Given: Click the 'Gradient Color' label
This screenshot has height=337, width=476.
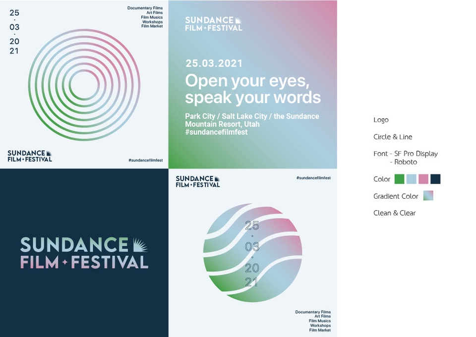Looking at the screenshot, I should pyautogui.click(x=396, y=196).
